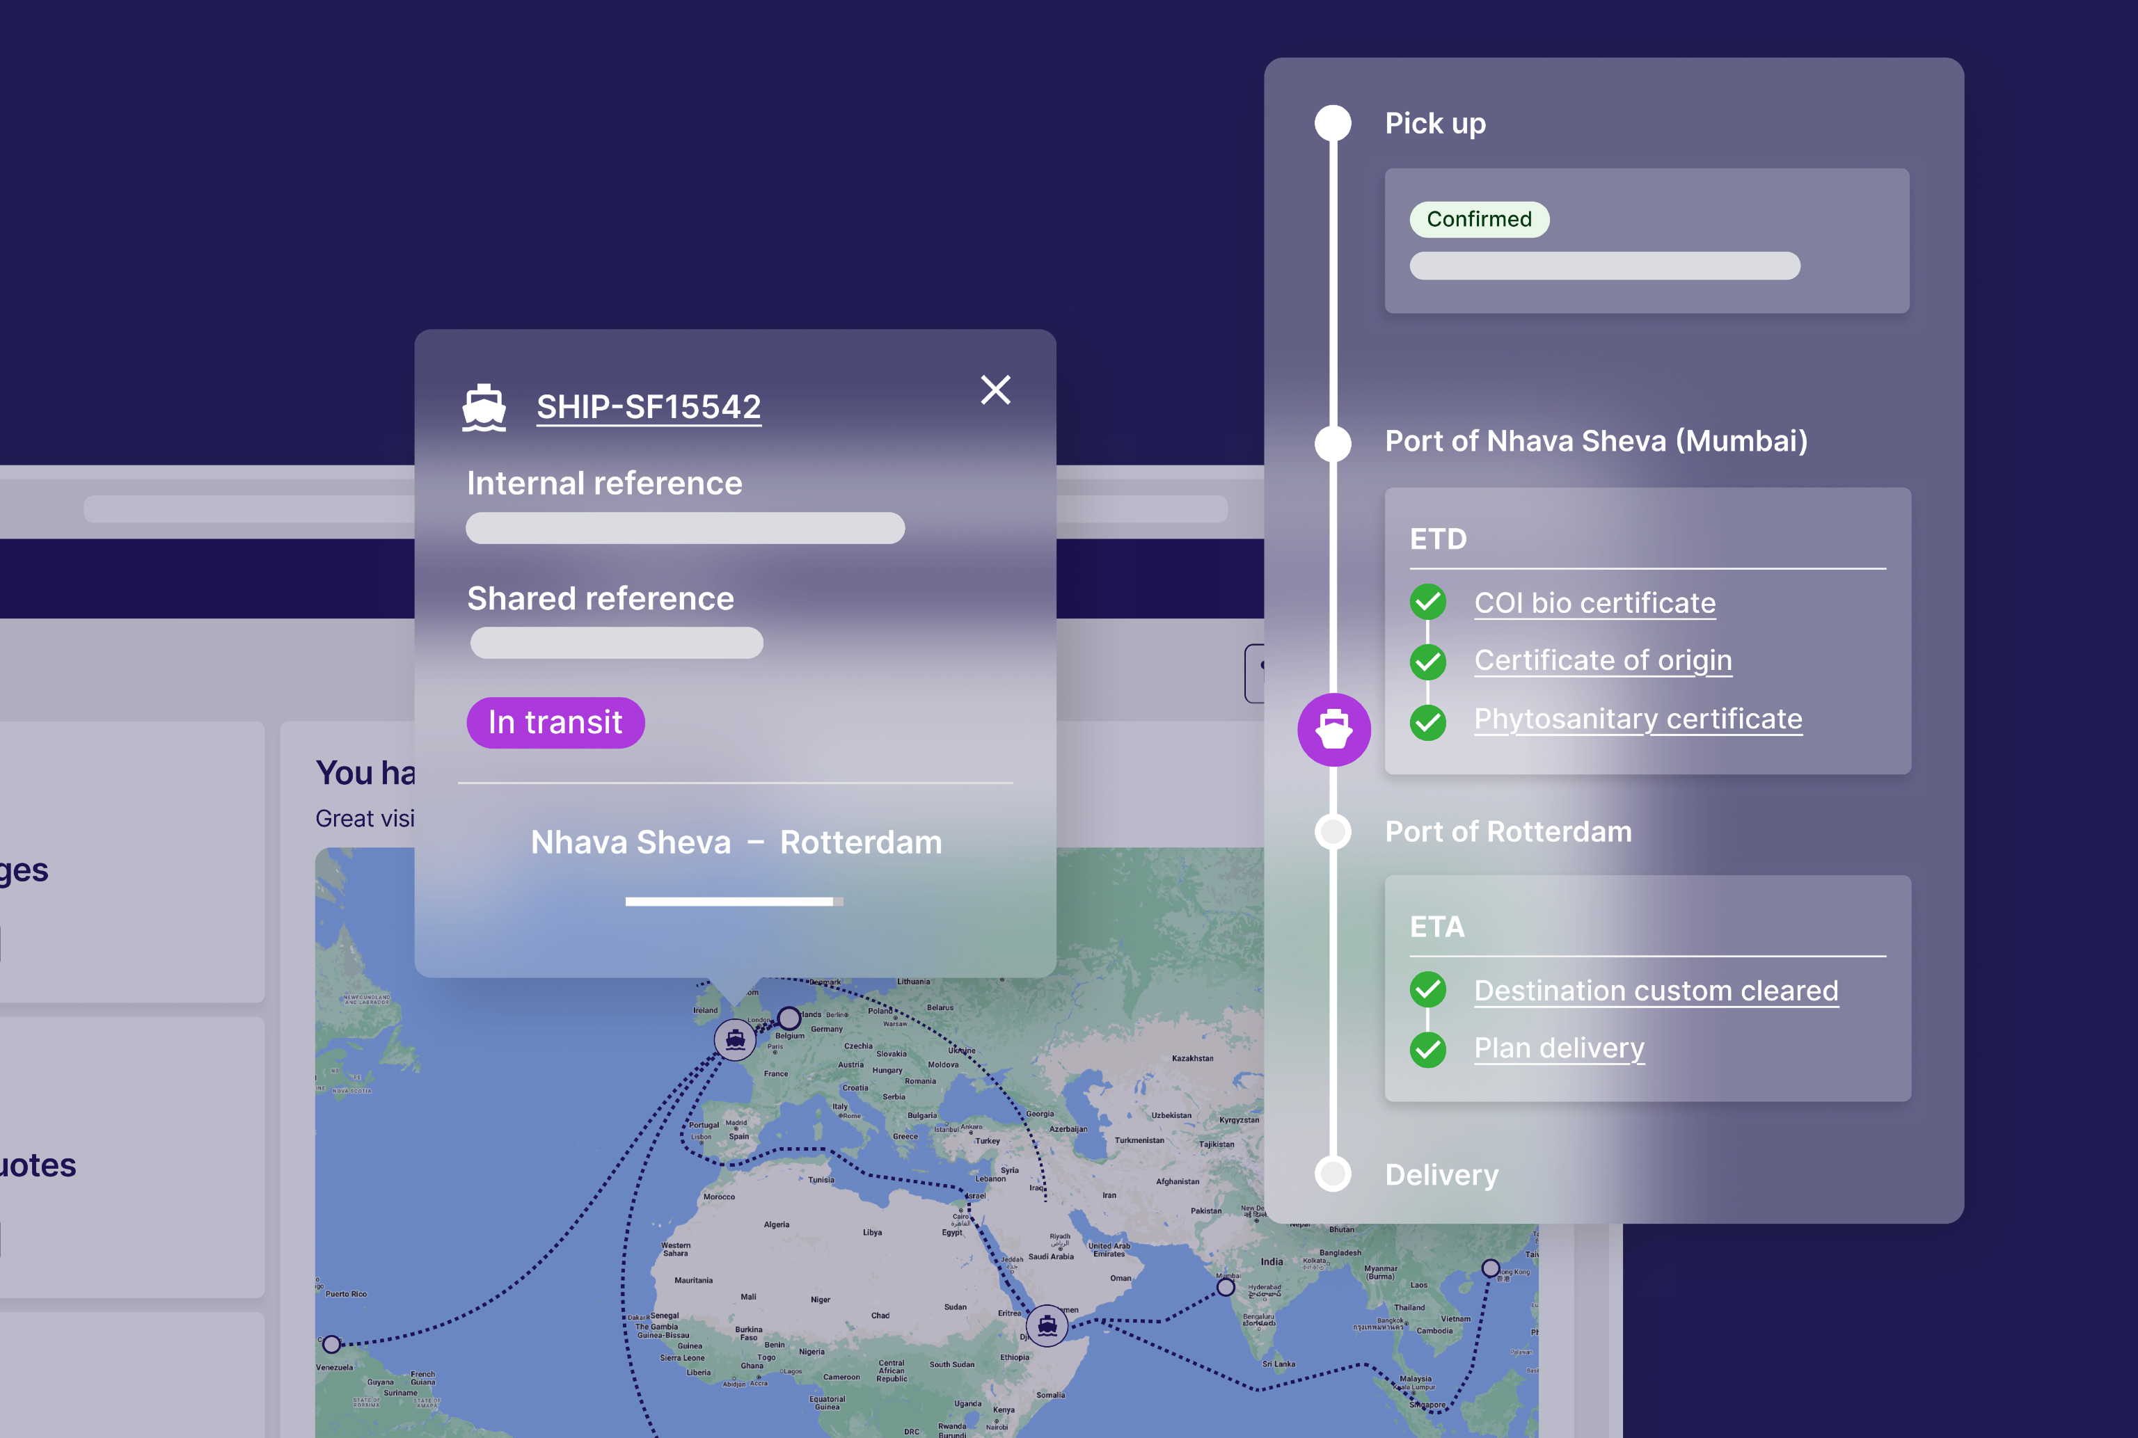Open the SHIP-SF15542 shipment link
2138x1438 pixels.
(x=649, y=407)
